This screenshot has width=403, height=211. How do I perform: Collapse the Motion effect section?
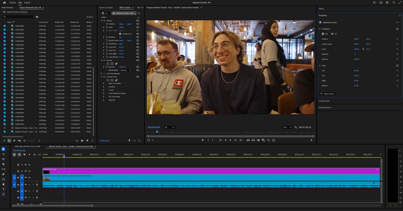[x=101, y=20]
